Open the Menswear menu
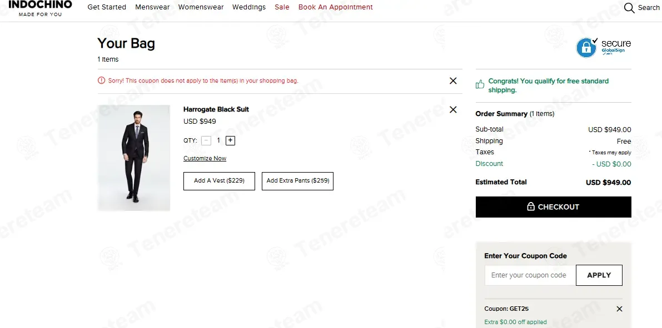662x328 pixels. 152,7
